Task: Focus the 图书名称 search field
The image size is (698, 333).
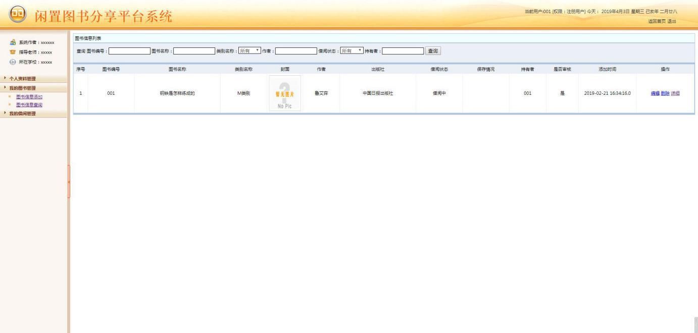Action: (194, 50)
